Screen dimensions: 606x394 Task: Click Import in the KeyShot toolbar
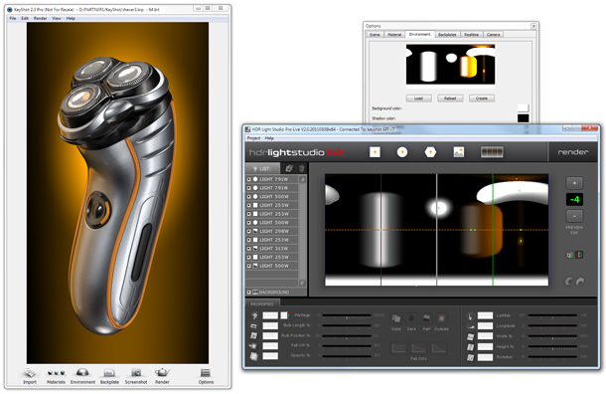30,376
